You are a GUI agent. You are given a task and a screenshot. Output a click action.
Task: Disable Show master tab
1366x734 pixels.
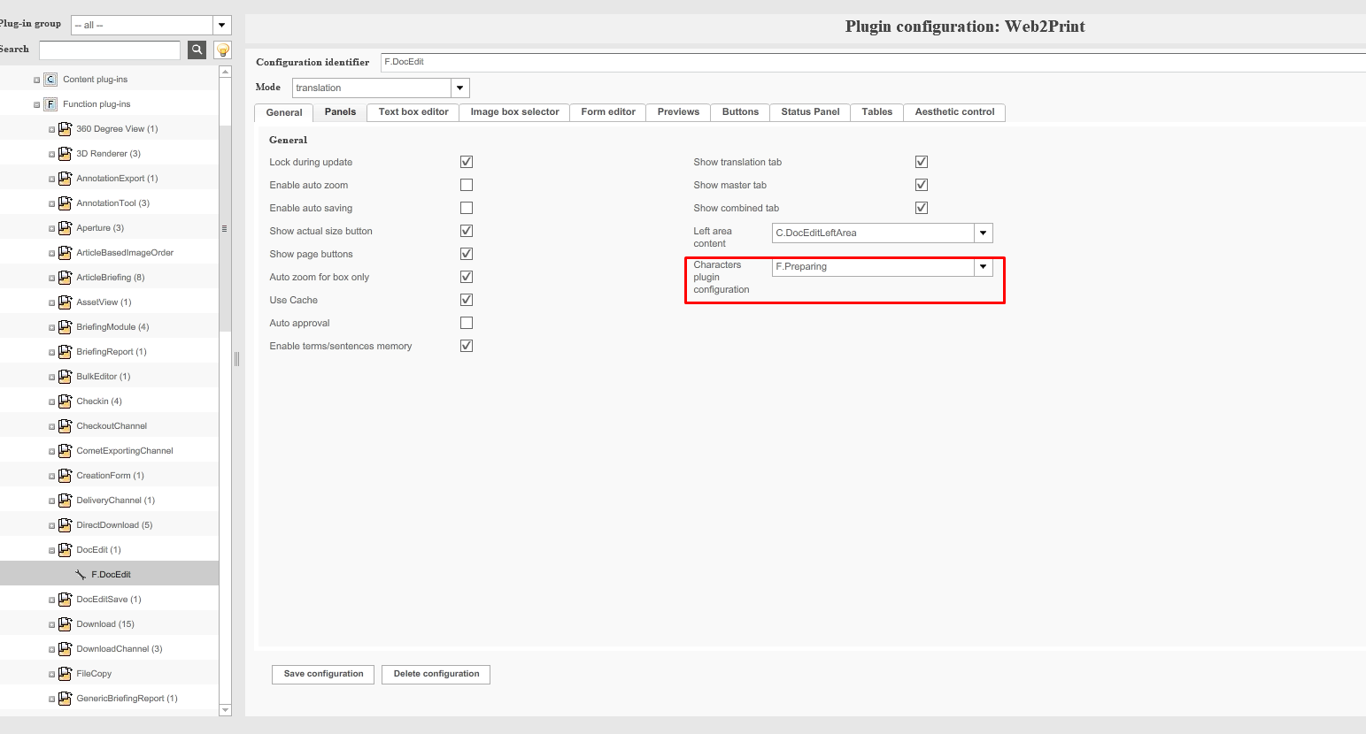(922, 184)
